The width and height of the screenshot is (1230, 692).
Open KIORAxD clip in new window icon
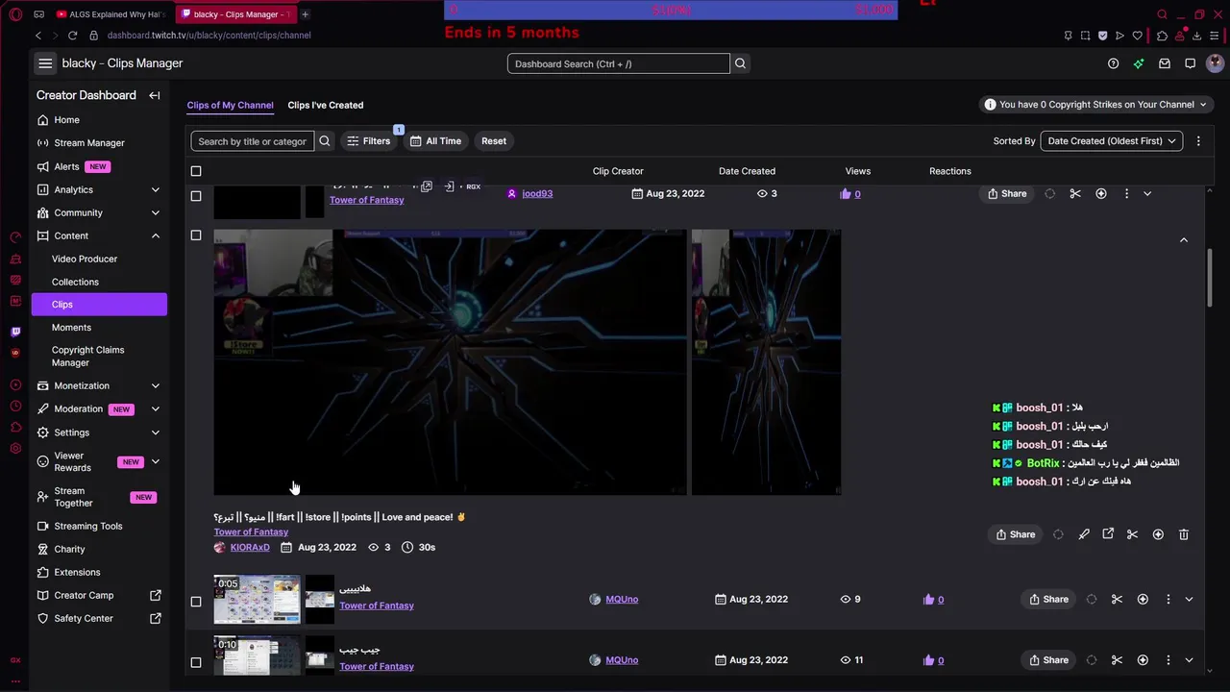[x=1108, y=534]
